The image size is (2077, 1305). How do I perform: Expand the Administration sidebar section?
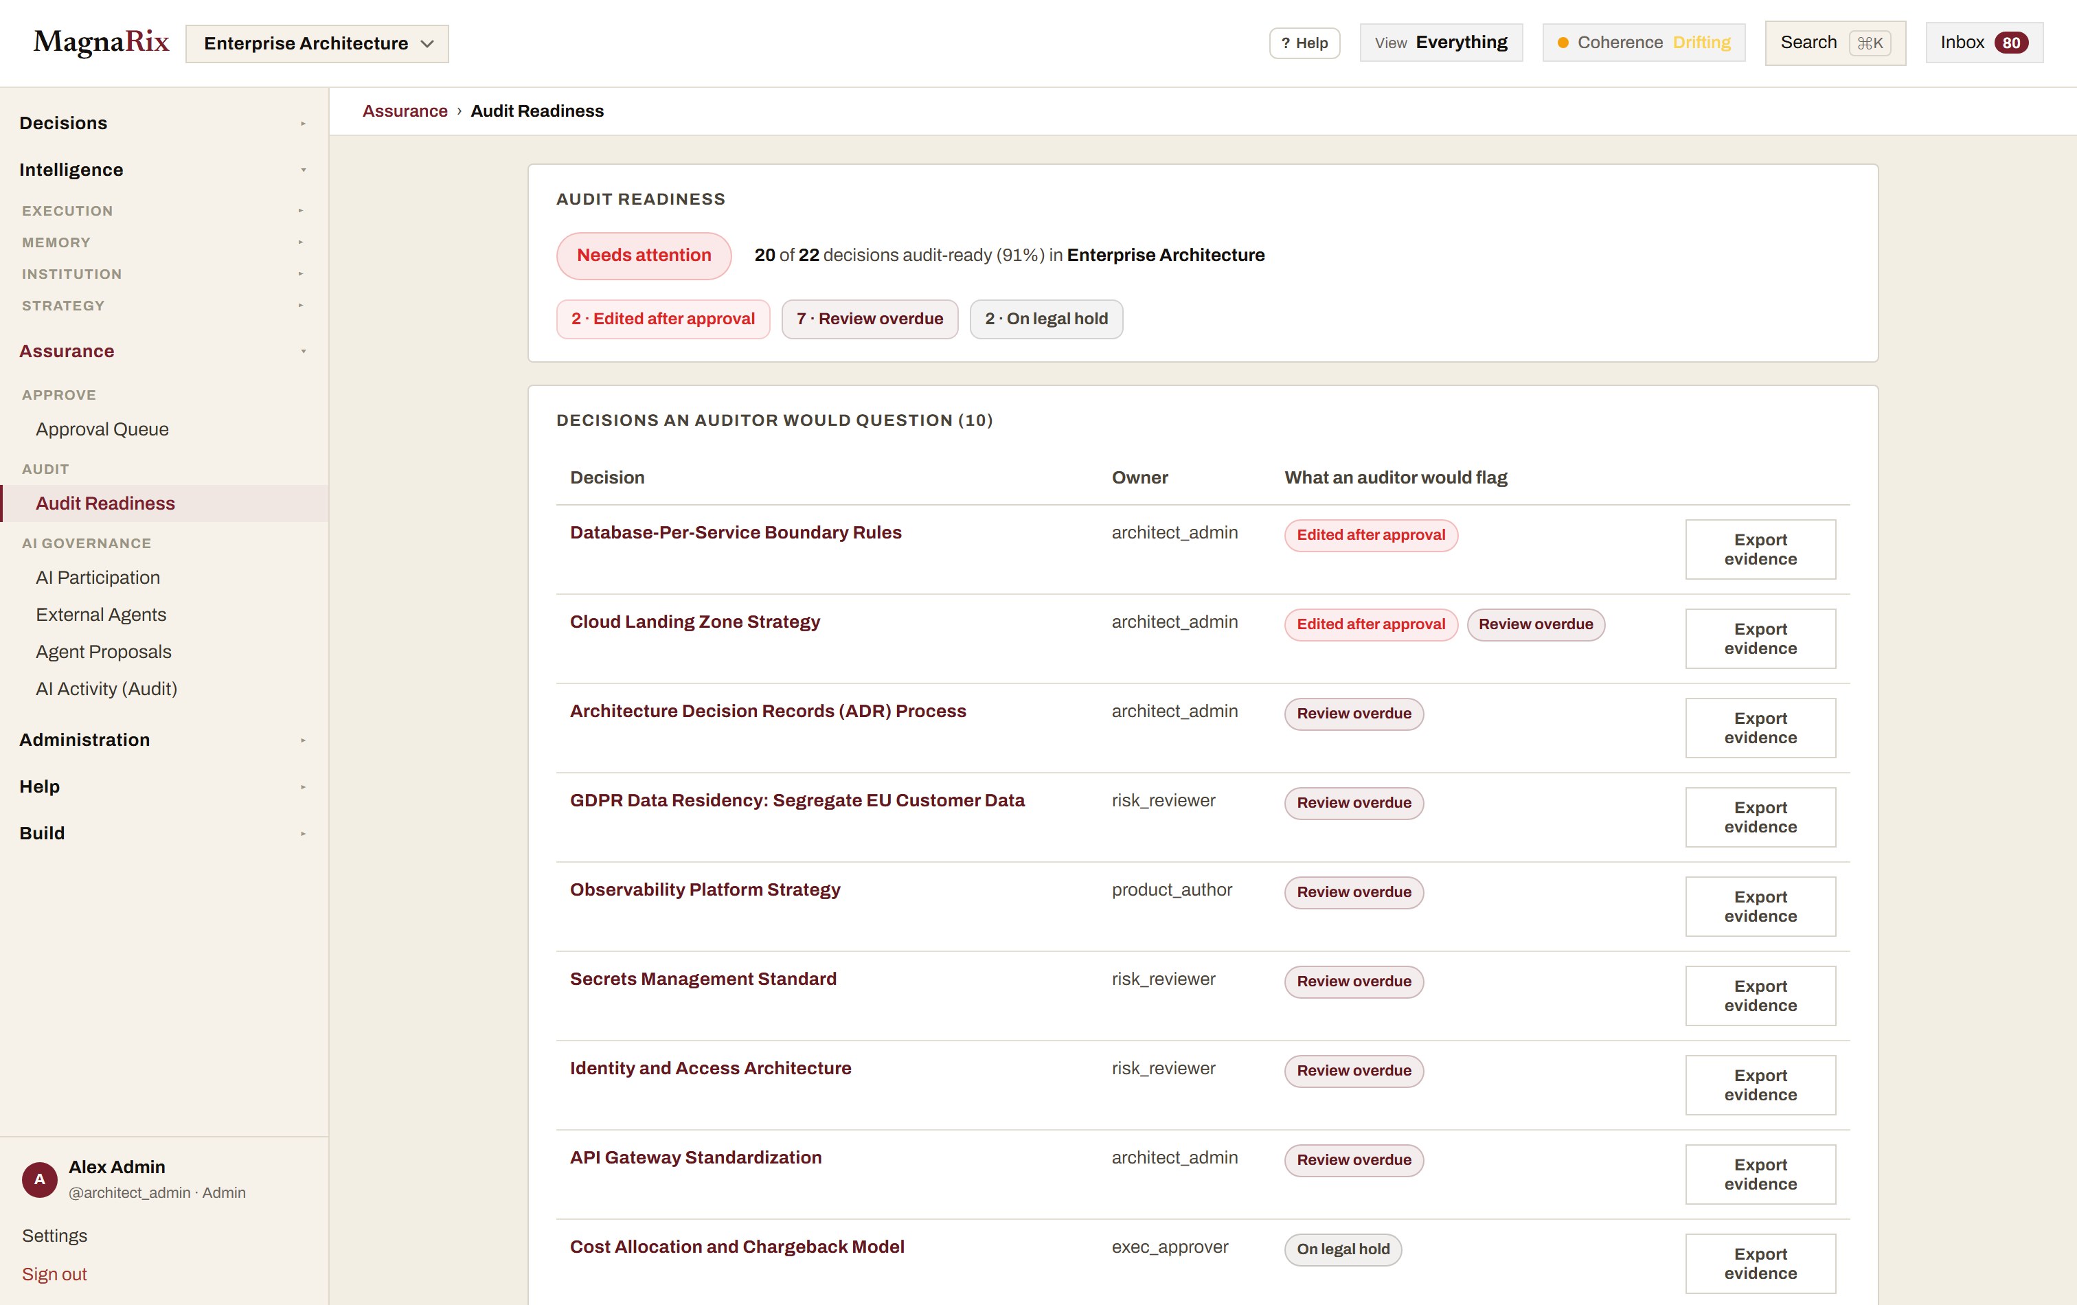point(164,740)
